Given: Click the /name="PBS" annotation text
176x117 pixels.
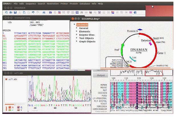Looking at the screenshot, I should point(37,25).
